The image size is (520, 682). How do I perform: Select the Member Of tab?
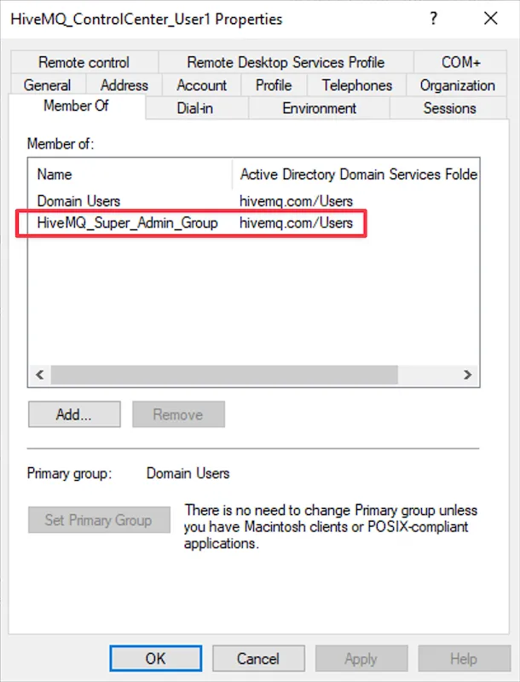pyautogui.click(x=76, y=106)
